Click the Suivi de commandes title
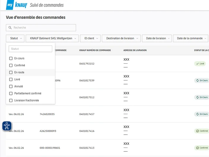This screenshot has height=157, width=209. (x=47, y=5)
